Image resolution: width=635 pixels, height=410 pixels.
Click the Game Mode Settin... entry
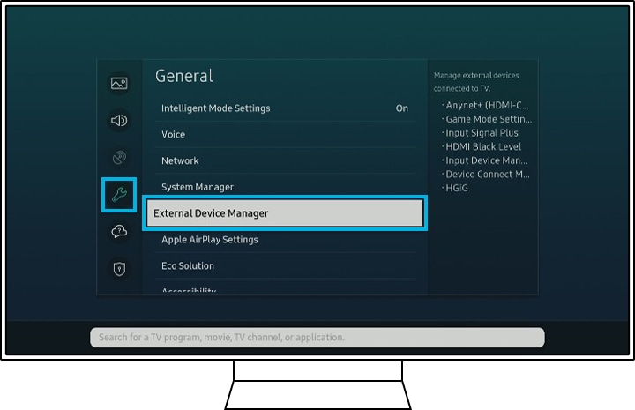click(487, 119)
